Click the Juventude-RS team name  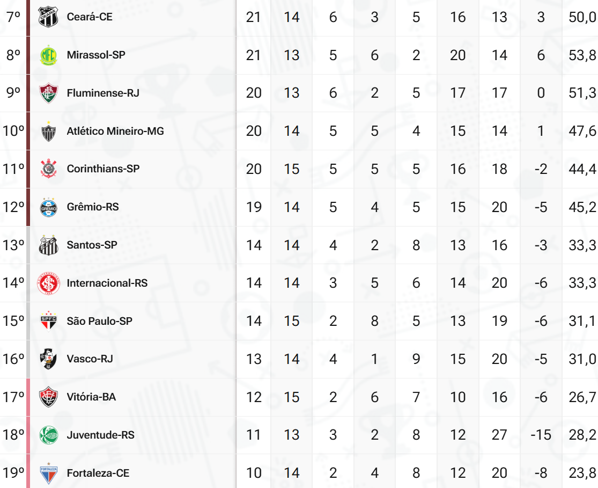(x=101, y=435)
